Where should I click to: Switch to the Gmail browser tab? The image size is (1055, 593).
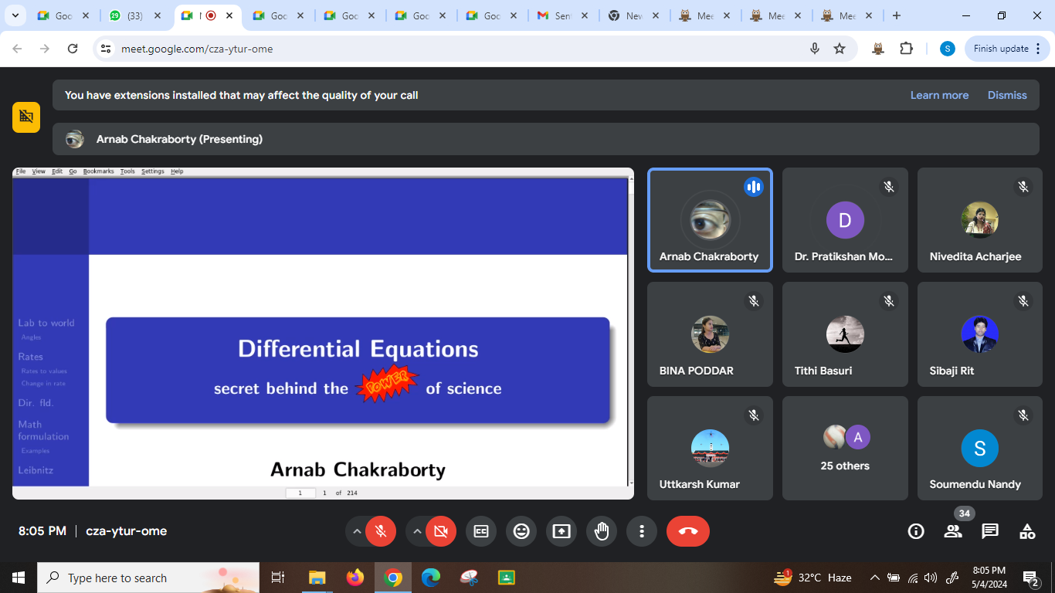click(561, 15)
